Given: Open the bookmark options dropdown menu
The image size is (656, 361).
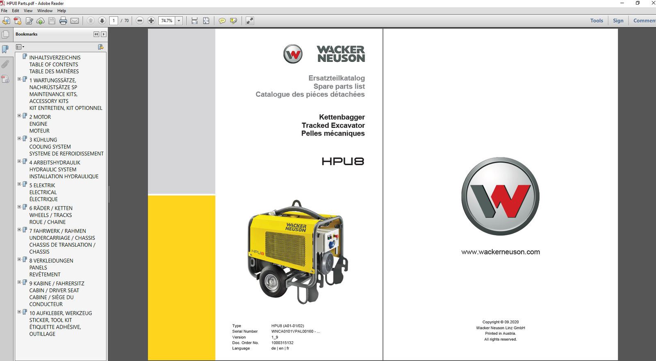Looking at the screenshot, I should point(20,47).
